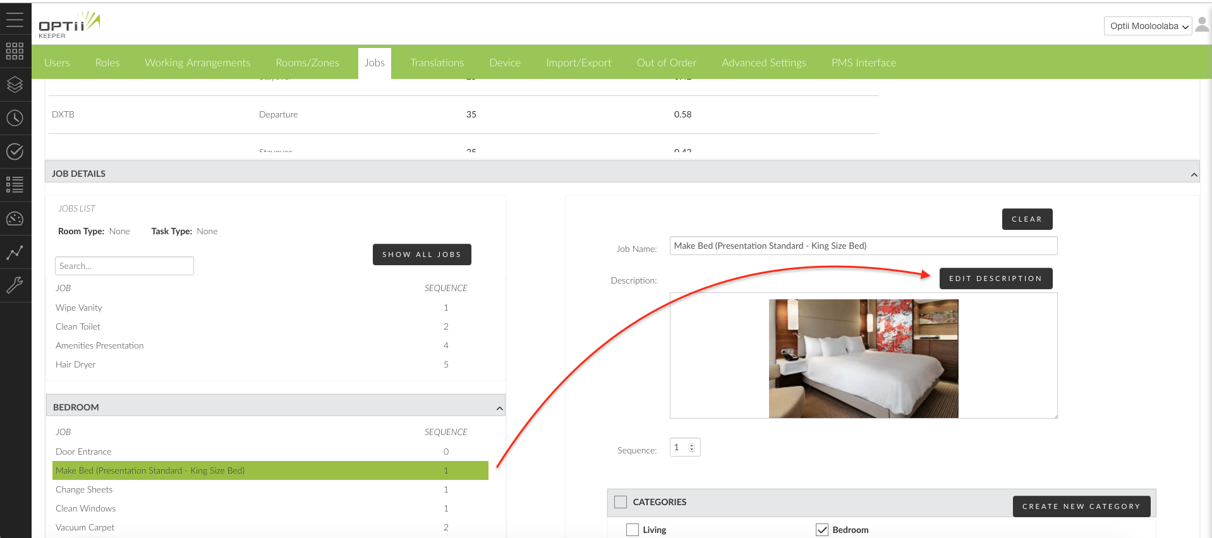Click the Optii Keeper logo

tap(69, 25)
